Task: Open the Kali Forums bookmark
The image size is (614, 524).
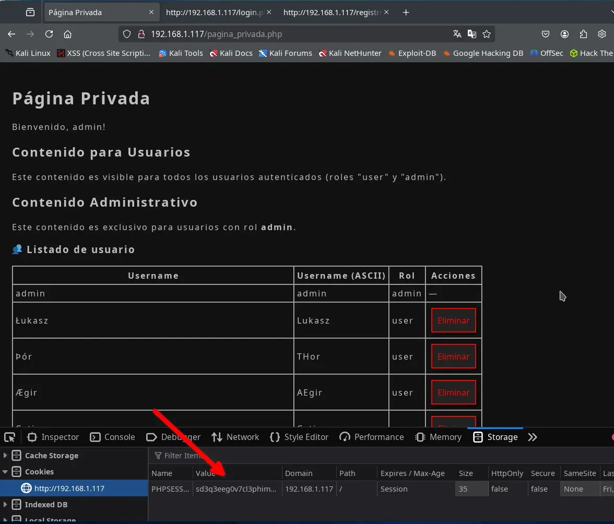Action: pos(286,53)
